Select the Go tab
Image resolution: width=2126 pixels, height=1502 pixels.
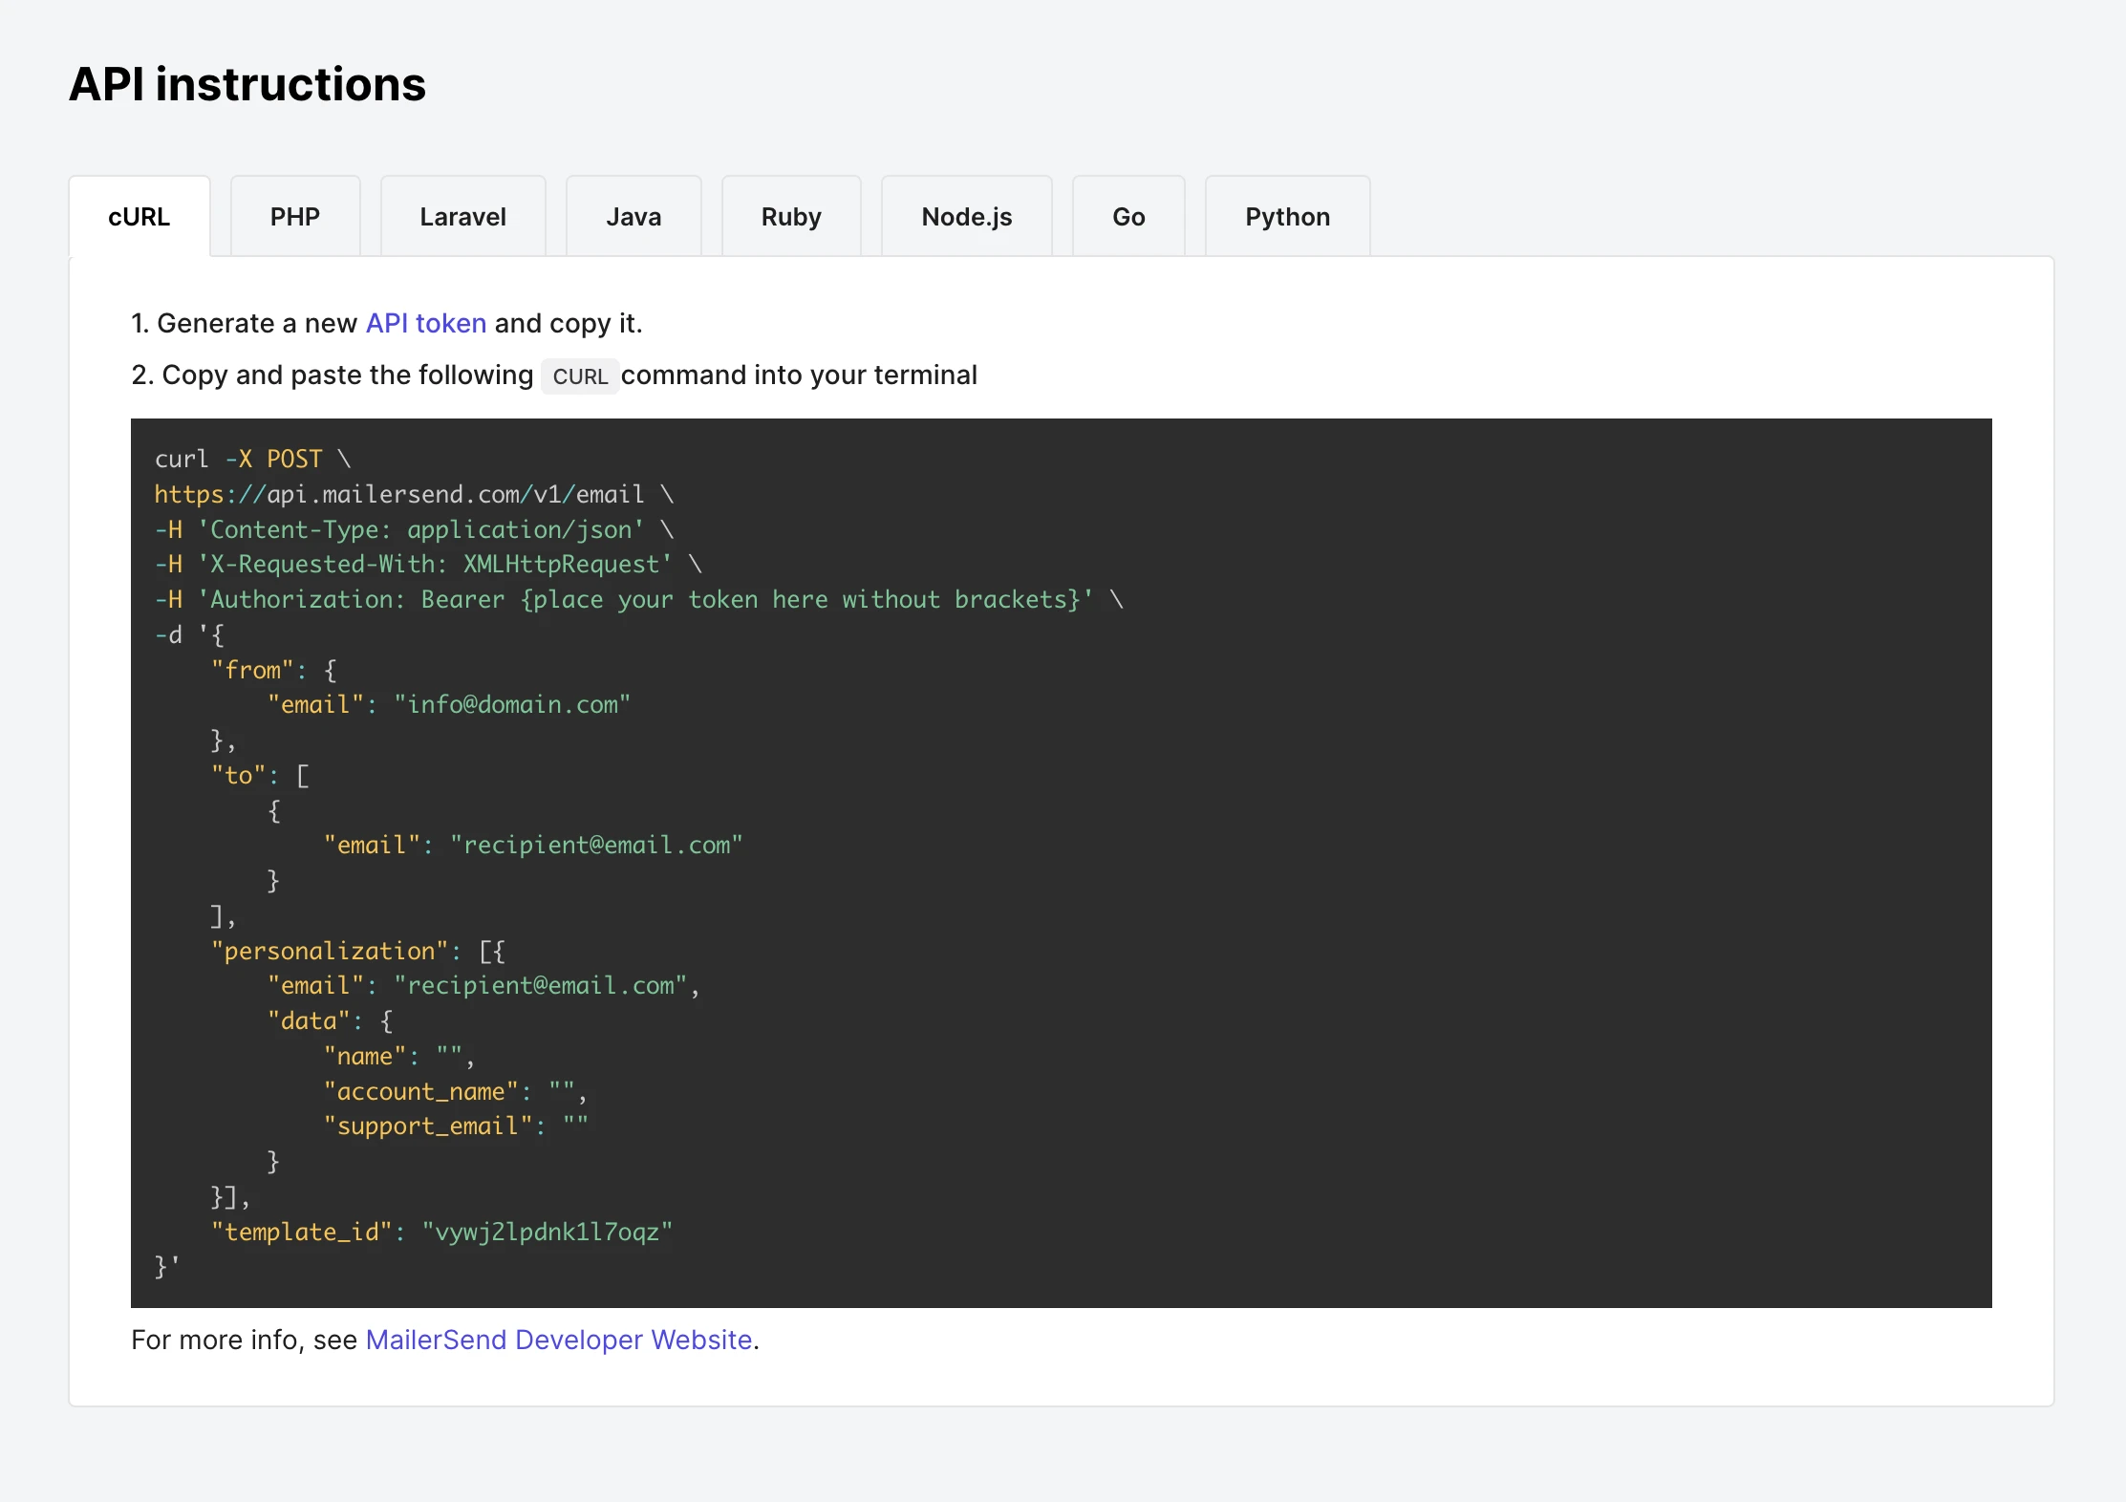1128,217
